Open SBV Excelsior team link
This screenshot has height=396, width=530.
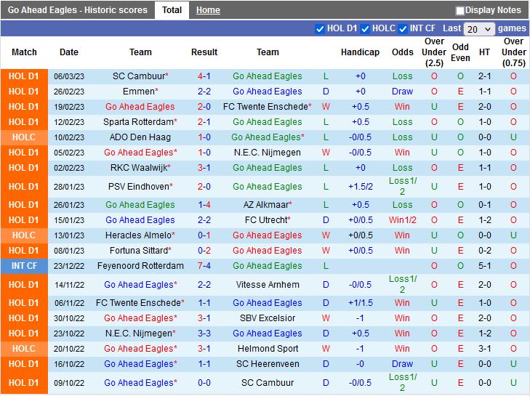(x=268, y=318)
